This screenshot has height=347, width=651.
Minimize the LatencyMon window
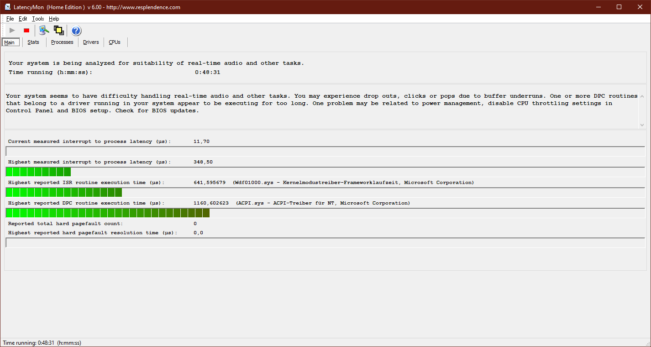[x=598, y=7]
